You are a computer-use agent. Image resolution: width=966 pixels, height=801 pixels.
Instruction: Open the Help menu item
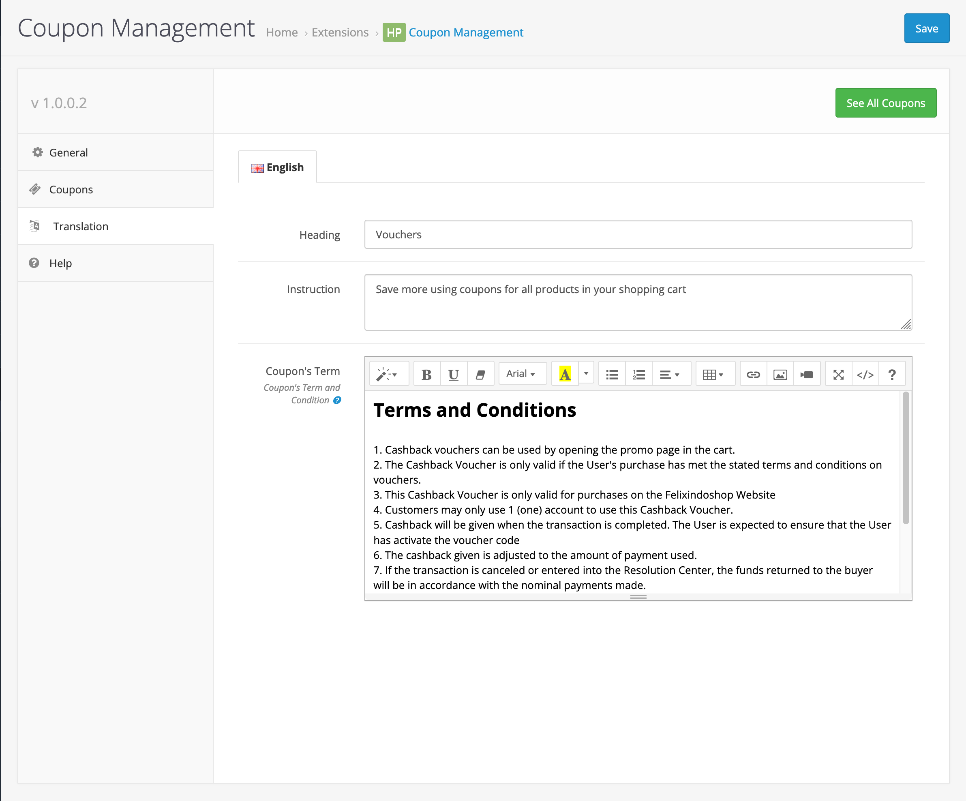(x=116, y=263)
